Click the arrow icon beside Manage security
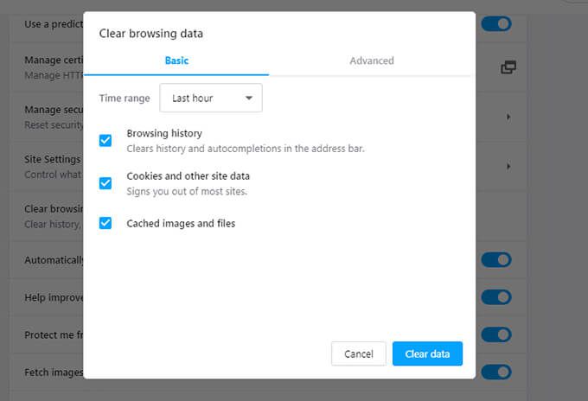Screen dimensions: 588x401 (x=508, y=117)
